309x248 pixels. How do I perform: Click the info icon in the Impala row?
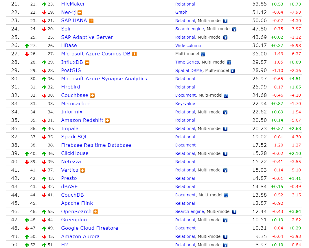pyautogui.click(x=225, y=129)
